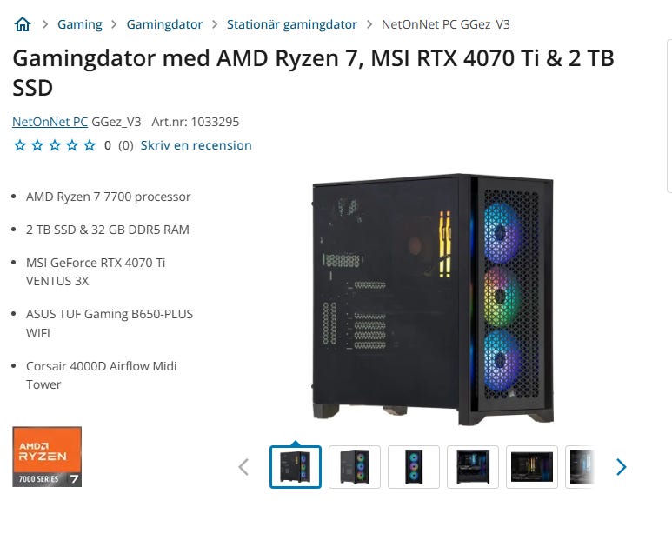Open the Gamingdator breadcrumb link

[164, 24]
